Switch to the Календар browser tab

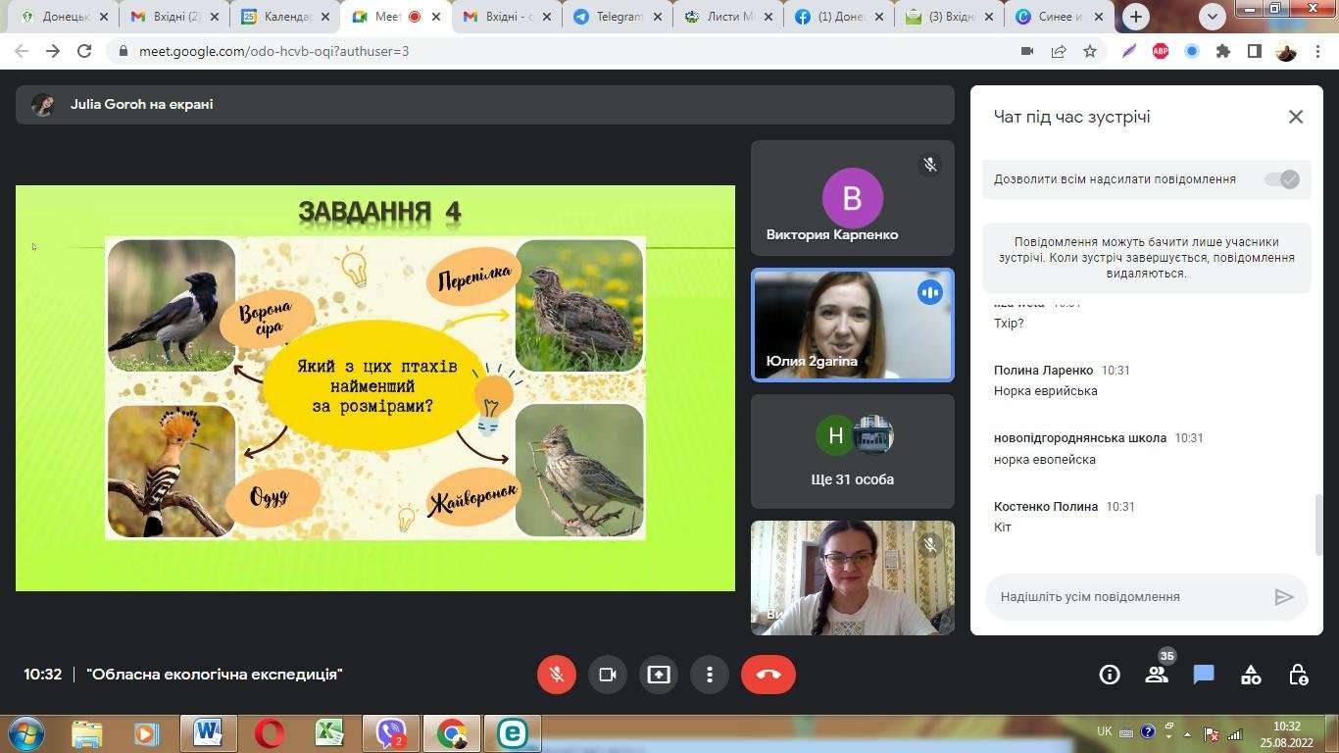coord(285,17)
